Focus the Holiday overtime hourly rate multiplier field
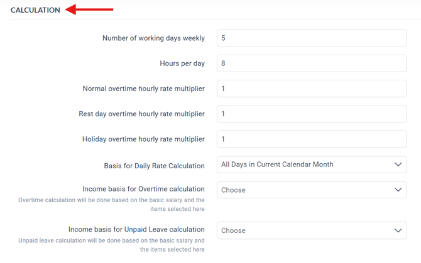The width and height of the screenshot is (421, 263). click(x=312, y=139)
